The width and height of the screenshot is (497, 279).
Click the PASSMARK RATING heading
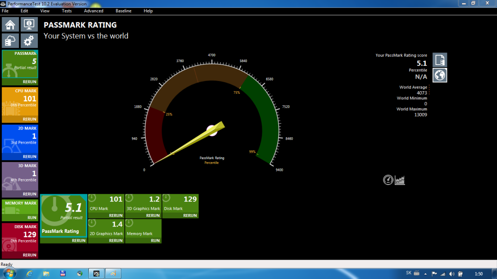[80, 25]
